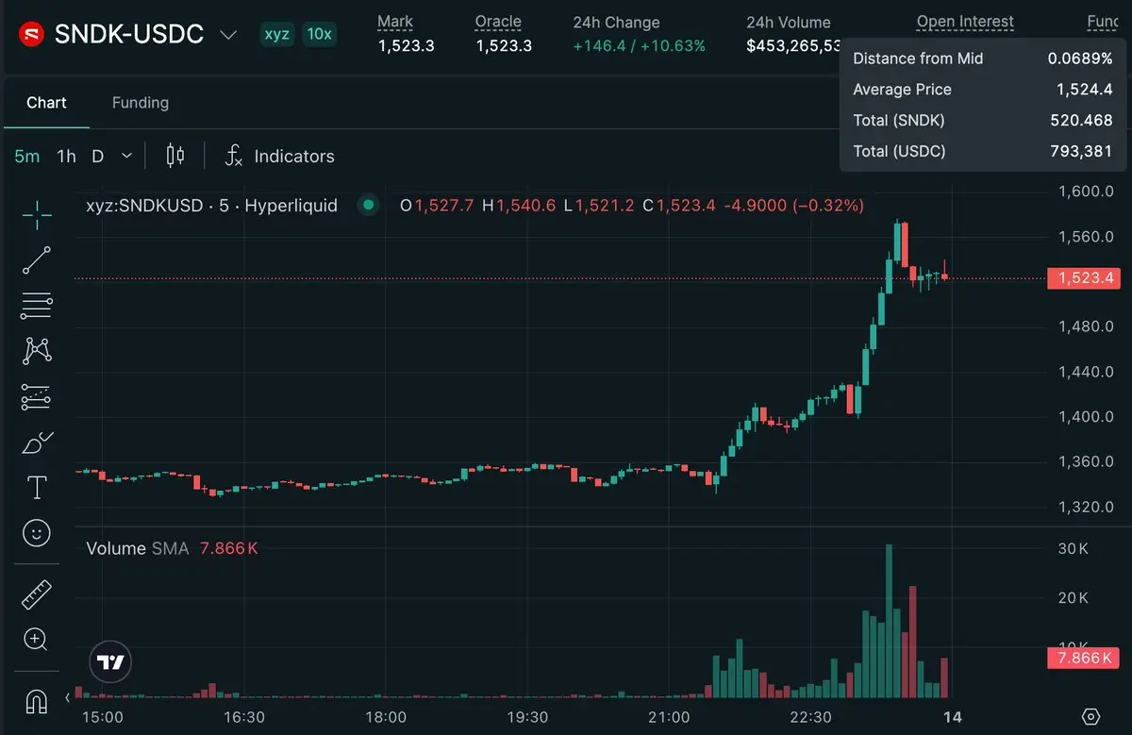Click the Average Price row in tooltip
Viewport: 1132px width, 735px height.
click(x=983, y=90)
